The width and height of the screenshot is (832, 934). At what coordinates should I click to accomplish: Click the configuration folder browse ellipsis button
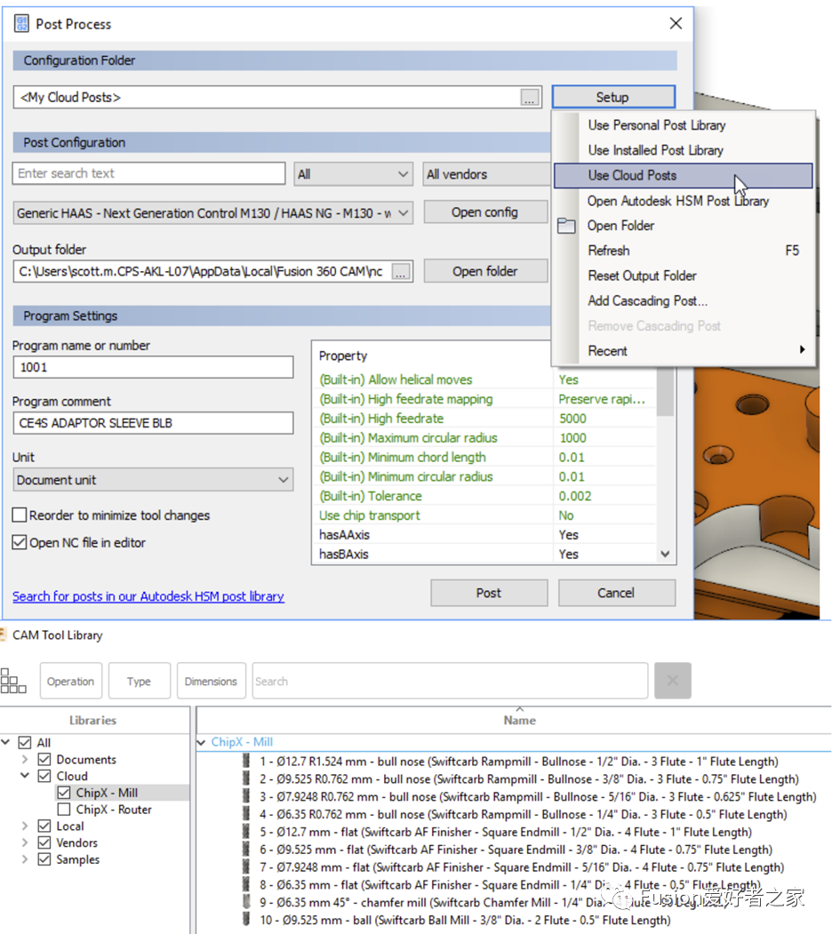coord(530,97)
